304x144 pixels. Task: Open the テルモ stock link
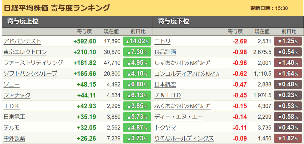(x=12, y=128)
